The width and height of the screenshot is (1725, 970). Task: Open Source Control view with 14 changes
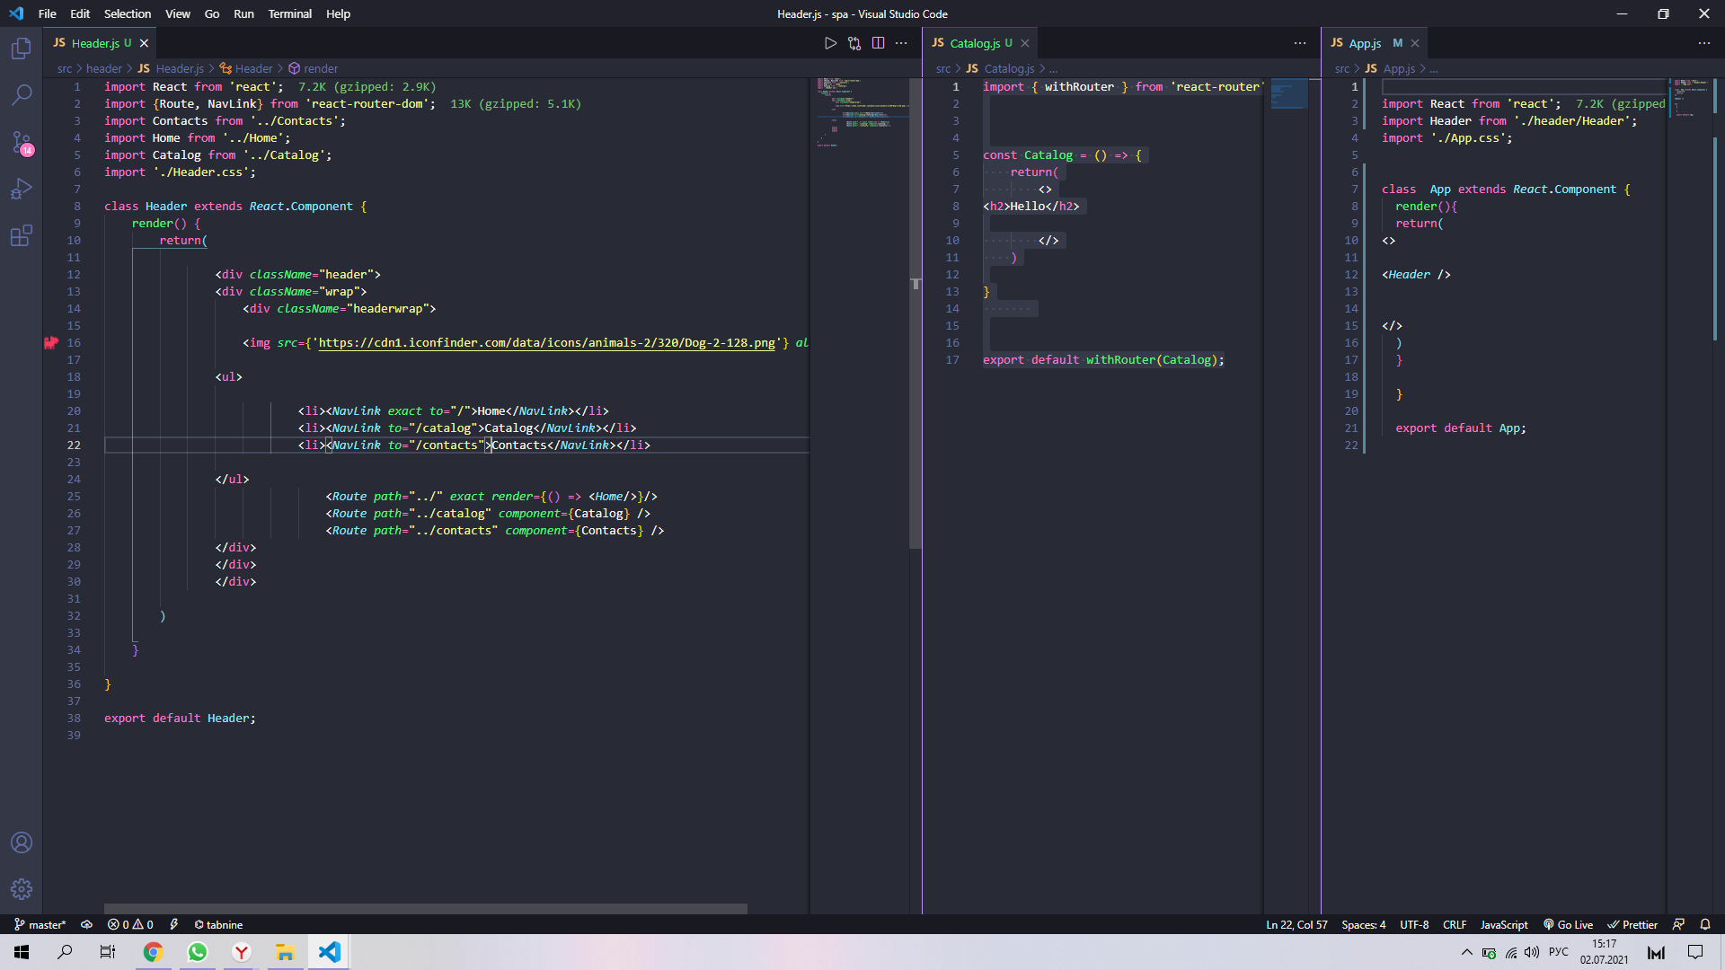(x=22, y=142)
